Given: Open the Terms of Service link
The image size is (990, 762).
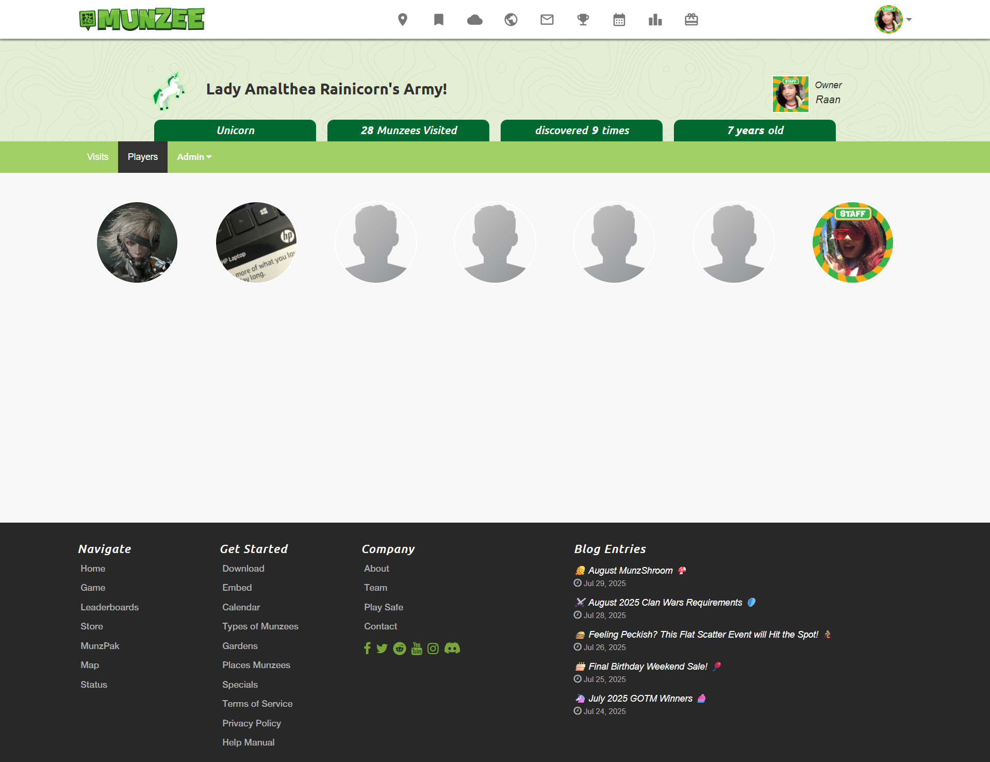Looking at the screenshot, I should click(x=257, y=704).
